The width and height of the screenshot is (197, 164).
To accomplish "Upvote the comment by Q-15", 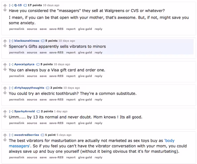I will 5,5.
